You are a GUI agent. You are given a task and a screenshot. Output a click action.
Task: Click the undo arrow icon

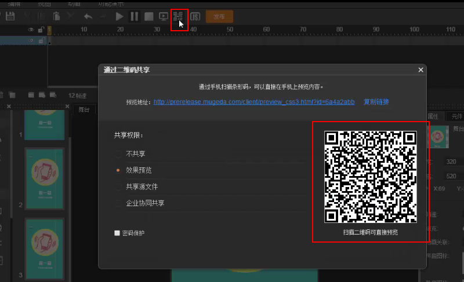(x=88, y=17)
